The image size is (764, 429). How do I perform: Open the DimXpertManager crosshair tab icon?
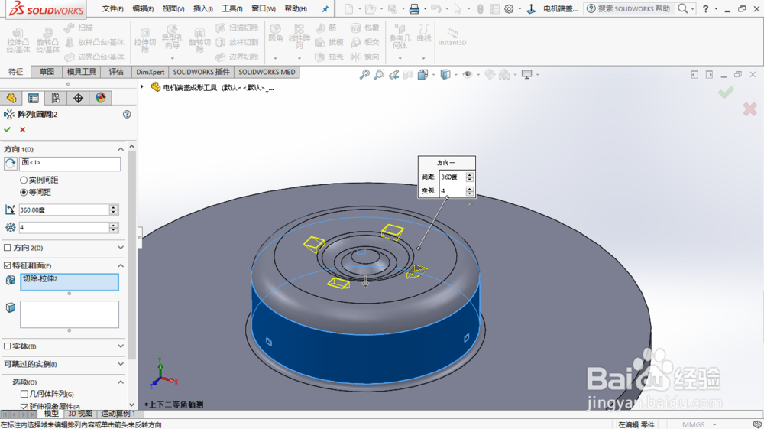[x=78, y=98]
